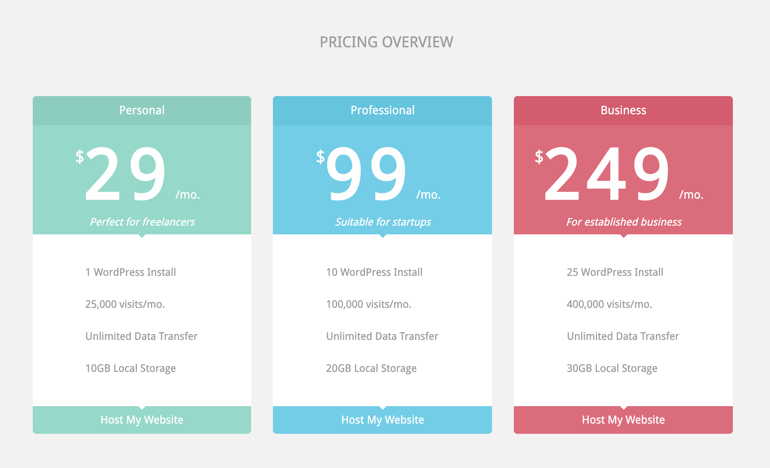Viewport: 770px width, 468px height.
Task: Click '20GB Local Storage' feature line
Action: [x=371, y=368]
